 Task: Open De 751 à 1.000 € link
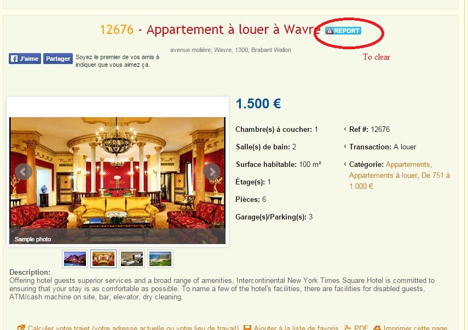400,181
